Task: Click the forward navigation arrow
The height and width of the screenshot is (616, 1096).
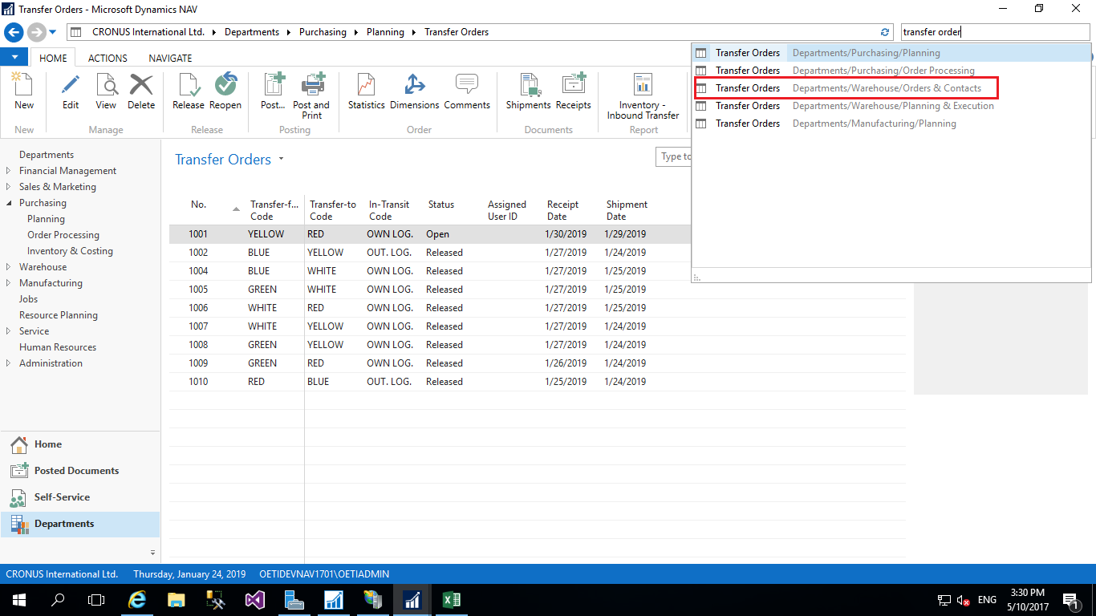Action: [x=36, y=32]
